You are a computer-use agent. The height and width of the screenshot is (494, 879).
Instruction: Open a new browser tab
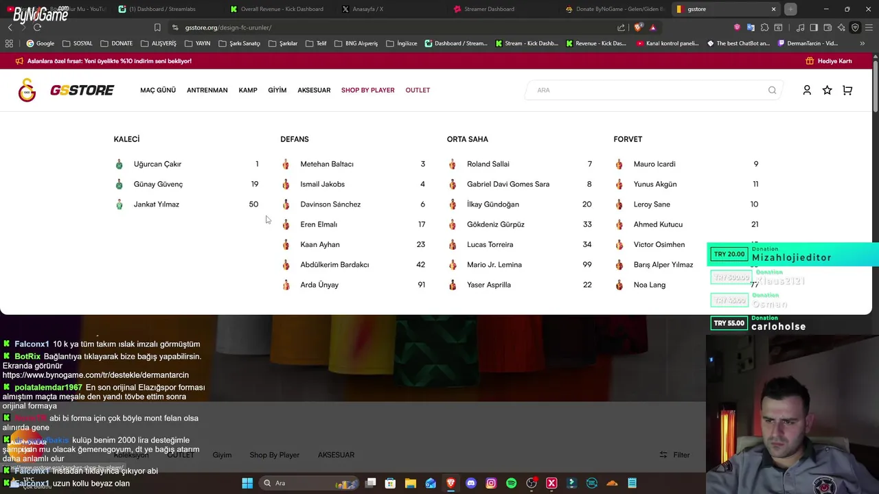coord(790,9)
